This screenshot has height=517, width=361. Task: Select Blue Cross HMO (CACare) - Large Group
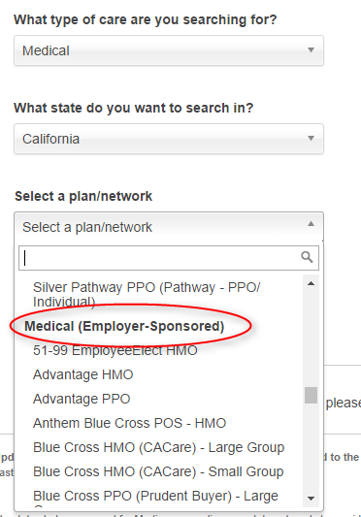(159, 447)
